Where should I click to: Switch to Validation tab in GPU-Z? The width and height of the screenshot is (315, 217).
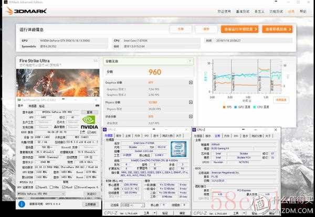click(x=41, y=106)
